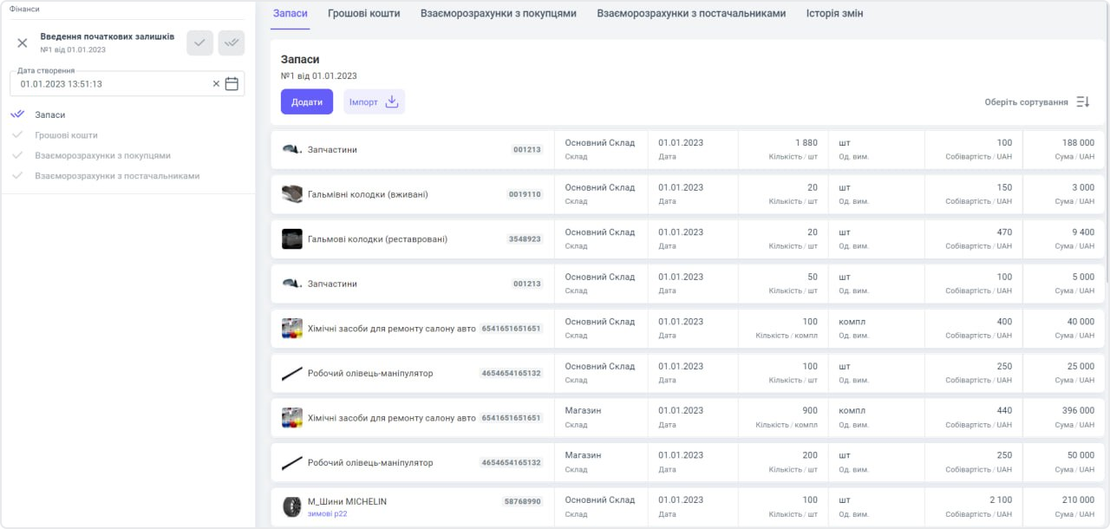Open the calendar picker for creation date

(x=232, y=84)
